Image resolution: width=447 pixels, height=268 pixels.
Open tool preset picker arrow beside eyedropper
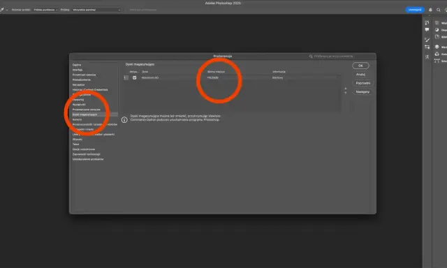[x=7, y=10]
